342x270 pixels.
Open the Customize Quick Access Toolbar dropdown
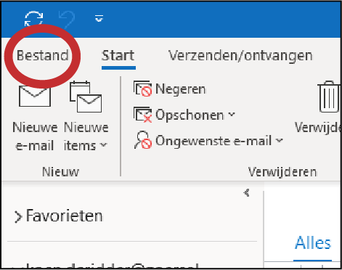tap(99, 18)
